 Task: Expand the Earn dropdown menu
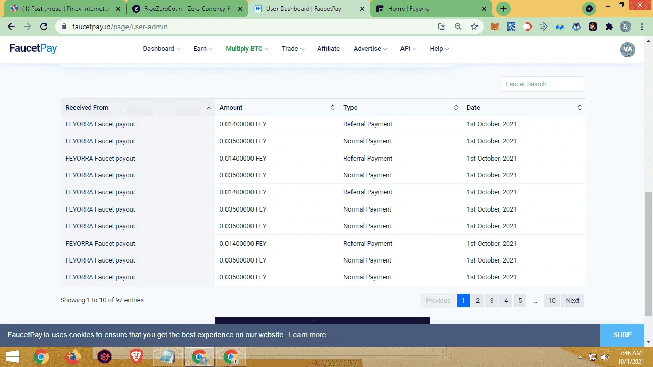click(x=203, y=49)
